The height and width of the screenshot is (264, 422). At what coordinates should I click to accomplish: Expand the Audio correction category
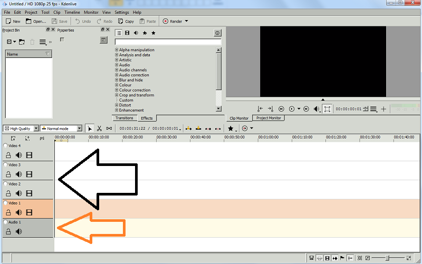pos(117,75)
